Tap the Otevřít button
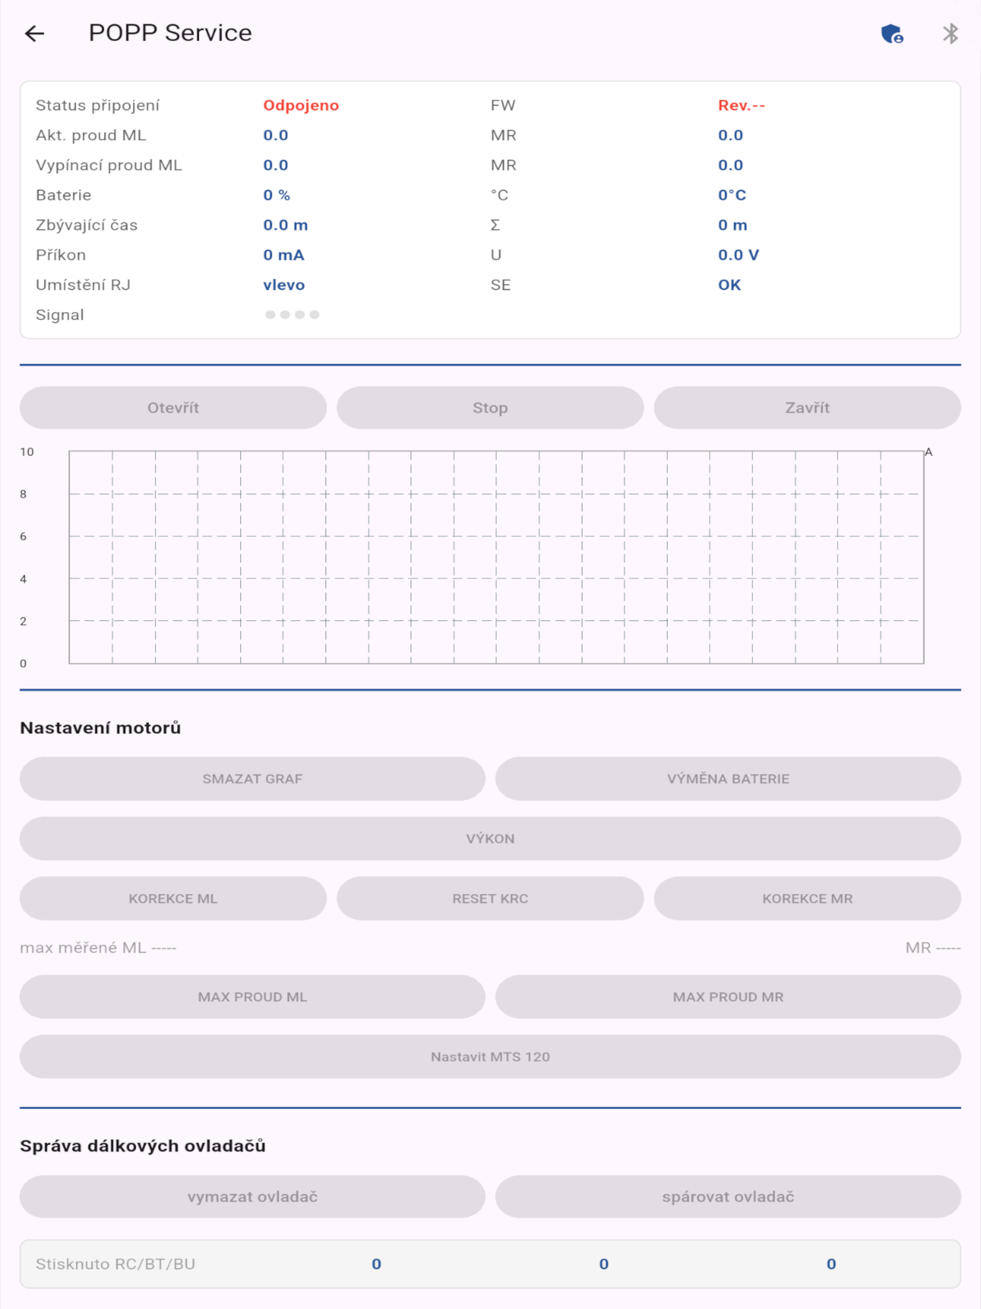This screenshot has width=981, height=1309. [173, 408]
